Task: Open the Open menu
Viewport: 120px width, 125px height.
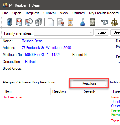Action: [x=17, y=13]
